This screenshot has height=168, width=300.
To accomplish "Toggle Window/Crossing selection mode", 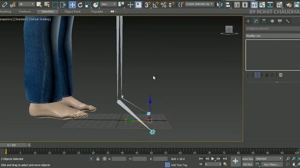I will coord(63,5).
